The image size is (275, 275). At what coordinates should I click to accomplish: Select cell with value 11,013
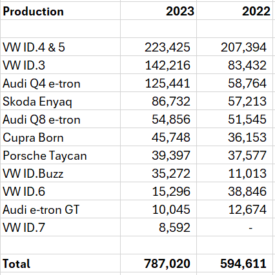pyautogui.click(x=234, y=173)
